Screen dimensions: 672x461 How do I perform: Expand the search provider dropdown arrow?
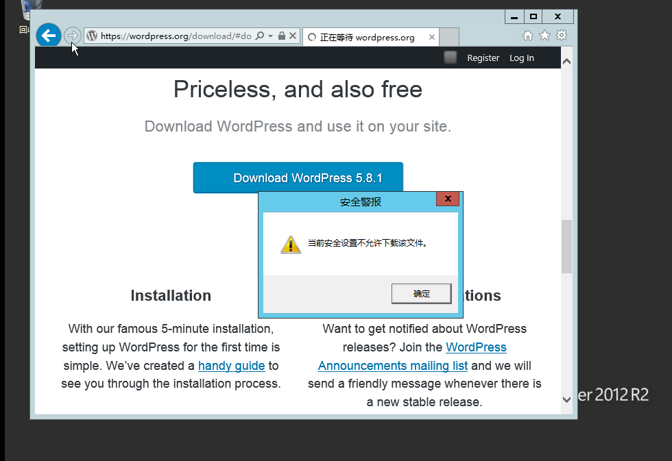point(269,36)
